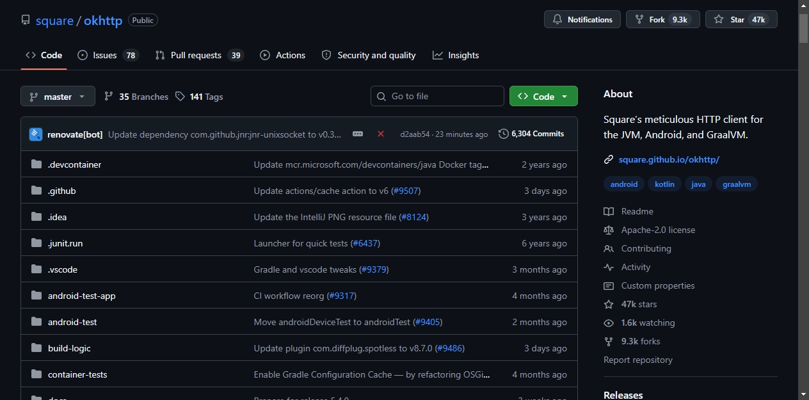This screenshot has width=809, height=400.
Task: Open pull request #9507 link
Action: (406, 191)
